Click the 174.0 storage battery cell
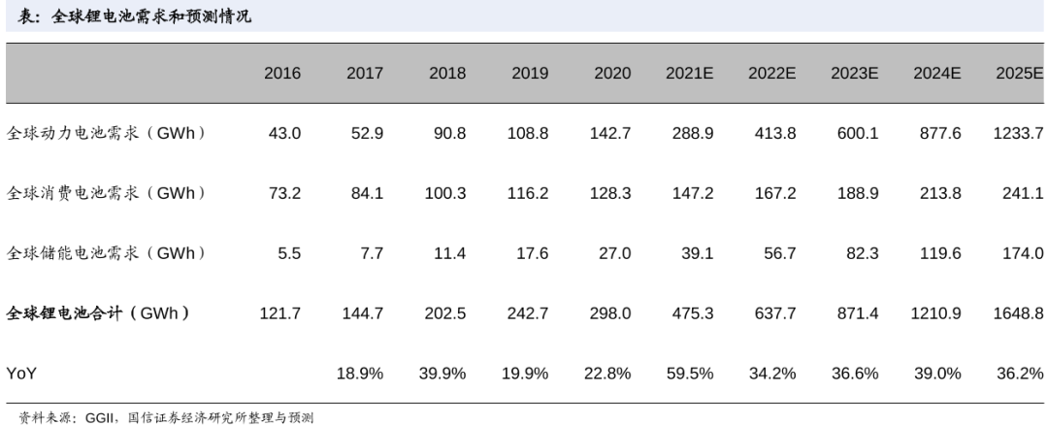1048x426 pixels. pos(1024,253)
